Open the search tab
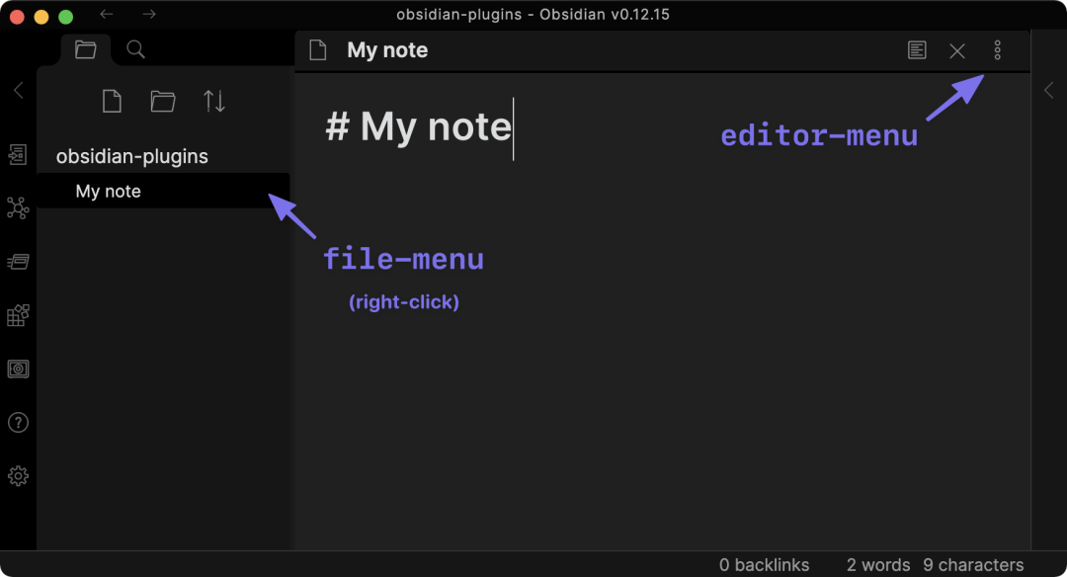The width and height of the screenshot is (1067, 577). (135, 49)
